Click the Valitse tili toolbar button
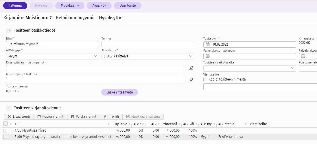The width and height of the screenshot is (317, 144). point(111,117)
